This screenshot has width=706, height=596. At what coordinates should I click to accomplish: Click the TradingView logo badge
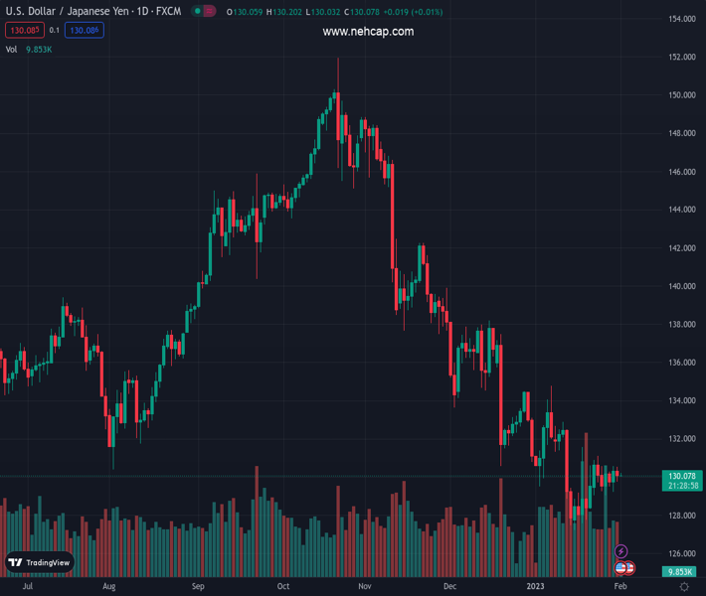click(x=40, y=562)
